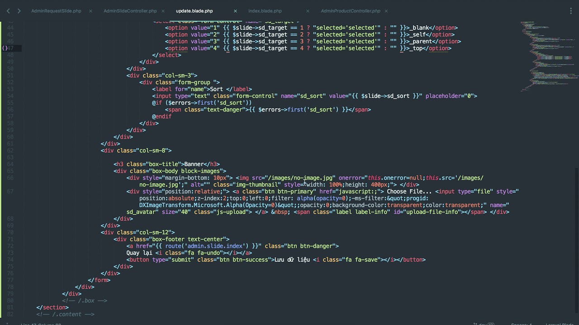Image resolution: width=579 pixels, height=325 pixels.
Task: Go to next tab with right arrow
Action: (19, 11)
